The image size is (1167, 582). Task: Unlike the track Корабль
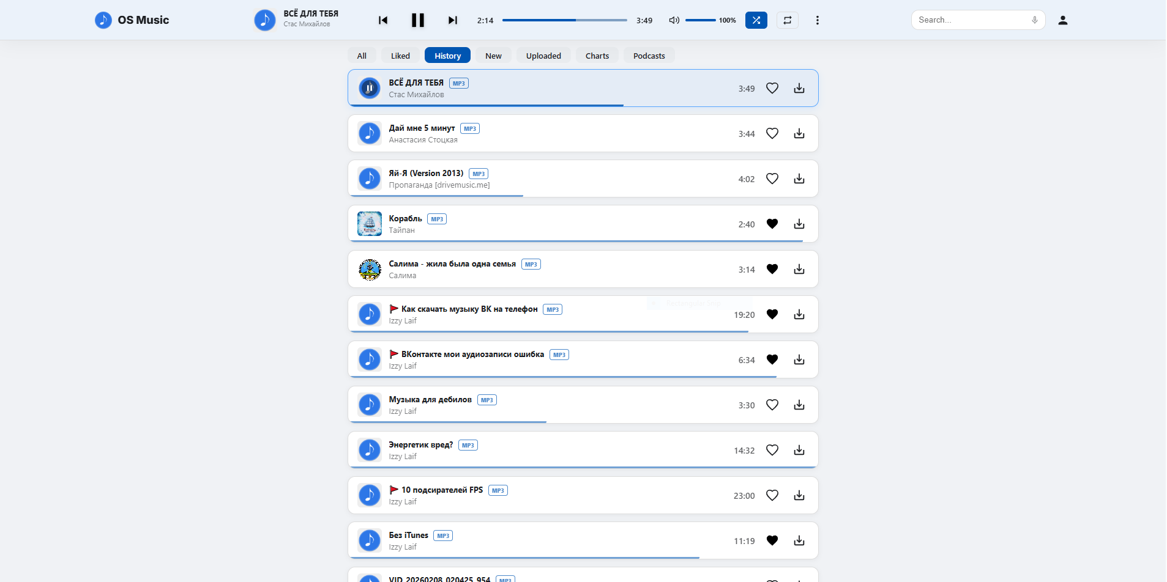coord(772,224)
